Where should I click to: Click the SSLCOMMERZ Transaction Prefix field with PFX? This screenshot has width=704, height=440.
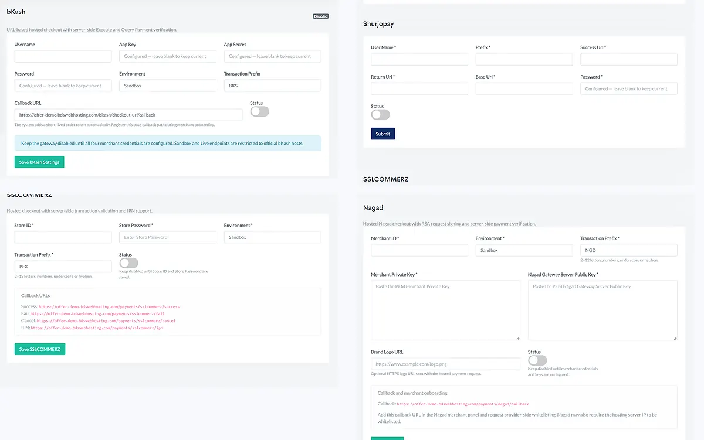tap(63, 267)
